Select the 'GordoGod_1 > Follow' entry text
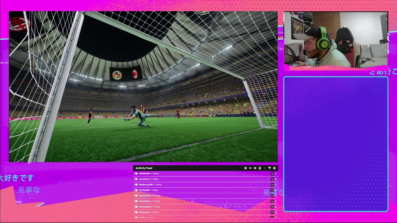Image resolution: width=397 pixels, height=223 pixels. tap(149, 201)
